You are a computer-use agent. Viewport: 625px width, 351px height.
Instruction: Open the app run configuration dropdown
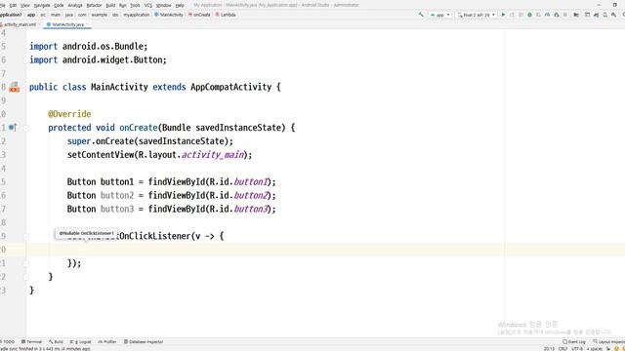(440, 15)
